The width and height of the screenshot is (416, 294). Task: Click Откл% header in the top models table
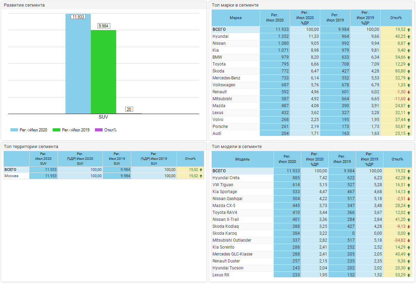point(397,159)
